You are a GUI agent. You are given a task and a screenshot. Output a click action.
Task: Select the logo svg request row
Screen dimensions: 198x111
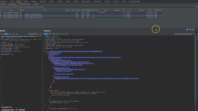[81, 18]
